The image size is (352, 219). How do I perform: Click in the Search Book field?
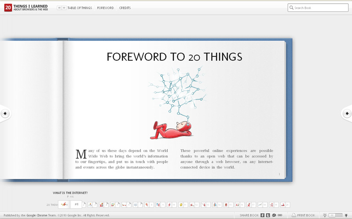pos(320,7)
